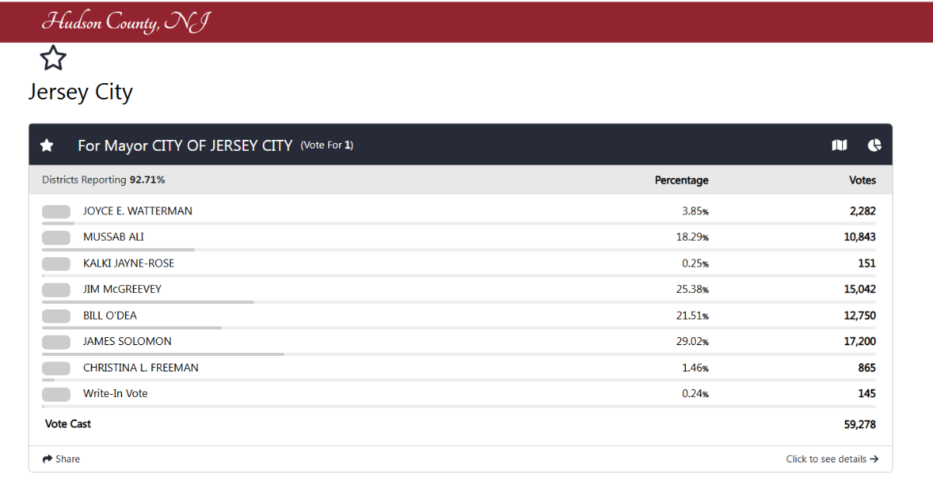Image resolution: width=933 pixels, height=481 pixels.
Task: Open the pie chart view icon
Action: 875,145
